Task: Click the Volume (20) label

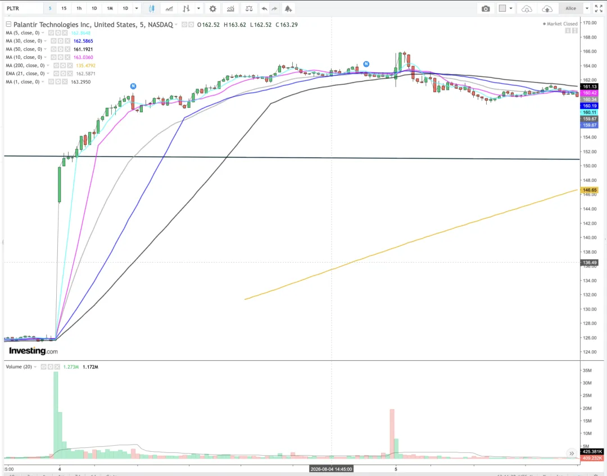Action: pos(19,367)
